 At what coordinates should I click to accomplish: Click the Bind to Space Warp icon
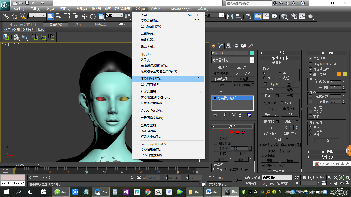tap(23, 16)
